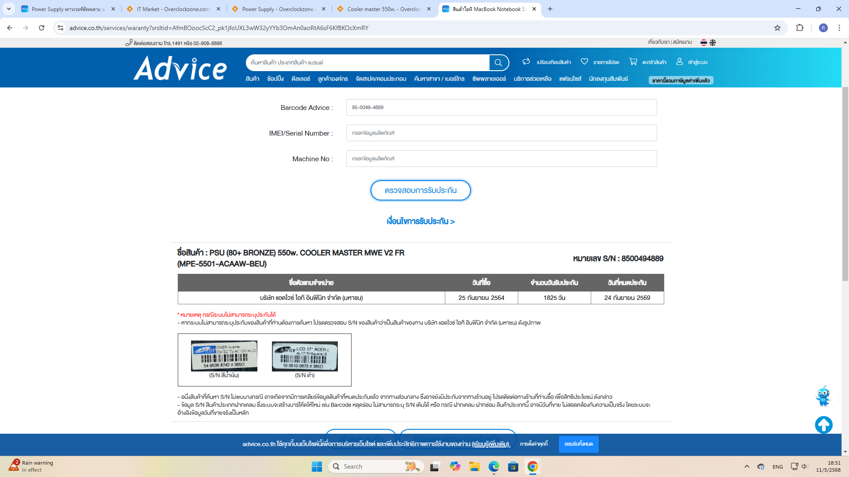View site information icon in address bar
The width and height of the screenshot is (849, 477).
pos(61,28)
